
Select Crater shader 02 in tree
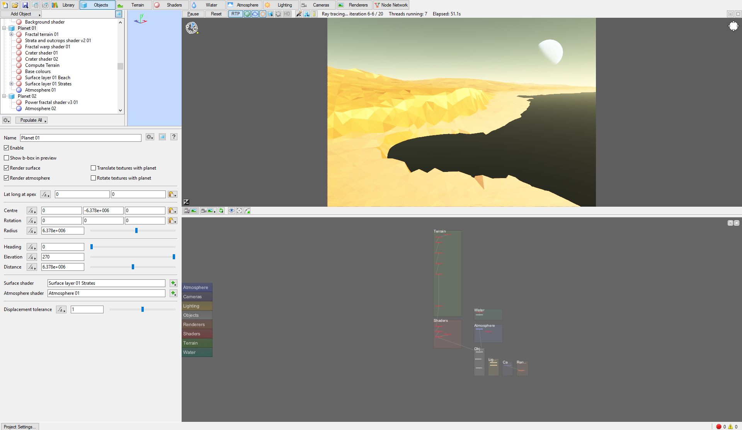(41, 59)
